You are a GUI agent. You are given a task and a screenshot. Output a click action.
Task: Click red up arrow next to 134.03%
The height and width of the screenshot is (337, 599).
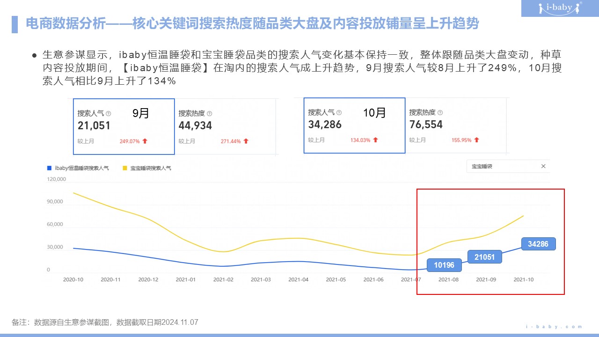click(375, 140)
